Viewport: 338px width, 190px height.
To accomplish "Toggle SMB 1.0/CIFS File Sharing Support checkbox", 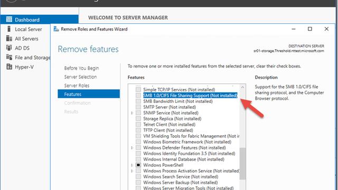I will click(x=138, y=95).
